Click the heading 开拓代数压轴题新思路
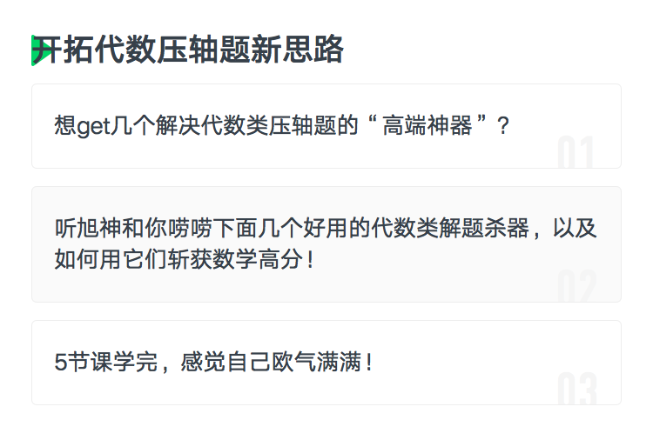This screenshot has height=440, width=653. coord(188,50)
